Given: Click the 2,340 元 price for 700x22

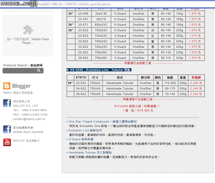Looking at the screenshot, I should point(196,83).
